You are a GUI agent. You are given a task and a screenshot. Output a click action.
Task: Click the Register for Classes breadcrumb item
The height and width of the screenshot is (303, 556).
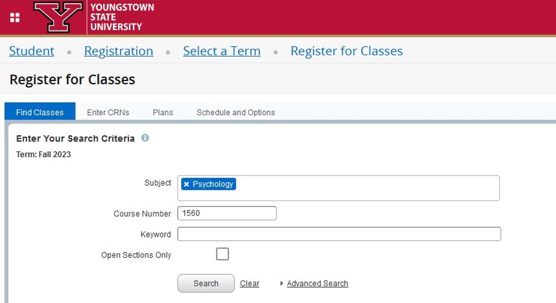point(347,51)
